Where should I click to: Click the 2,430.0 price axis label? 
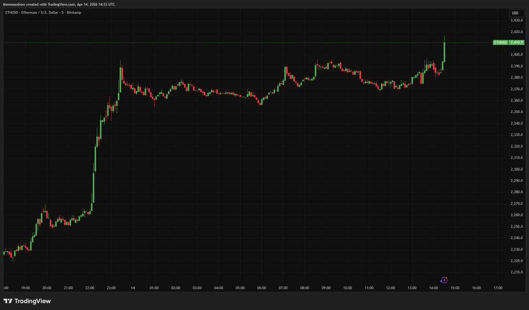point(517,20)
